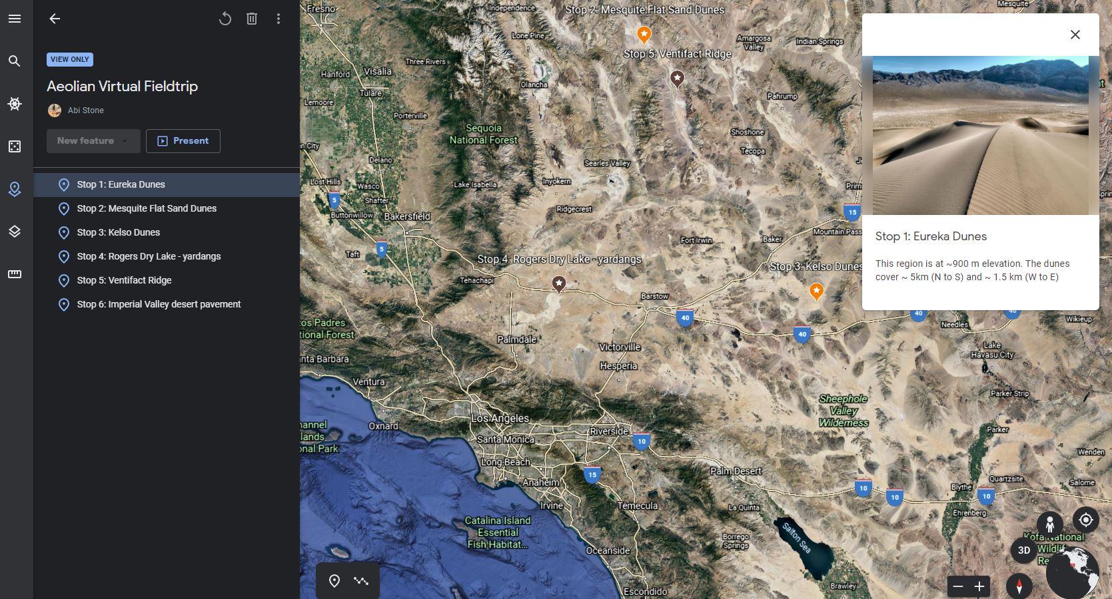Screen dimensions: 1112x599
Task: Open the hamburger main menu
Action: coord(15,19)
